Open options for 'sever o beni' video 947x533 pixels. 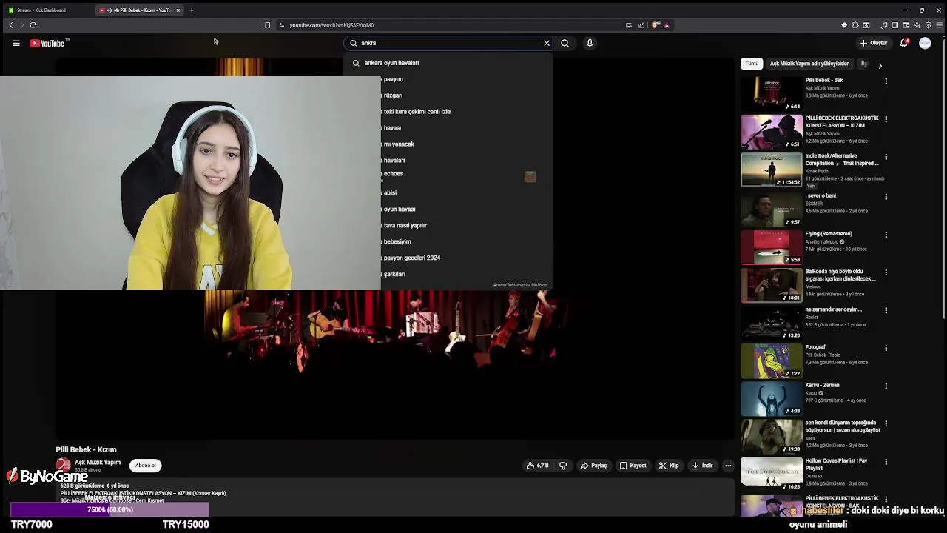[x=886, y=197]
